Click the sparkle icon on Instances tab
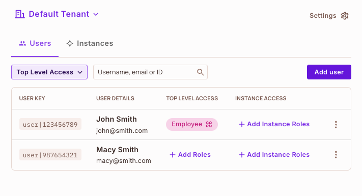362x196 pixels. pos(70,43)
